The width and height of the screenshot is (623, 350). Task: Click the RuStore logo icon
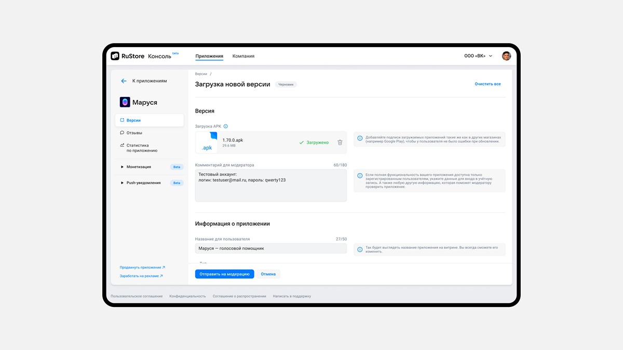coord(115,56)
